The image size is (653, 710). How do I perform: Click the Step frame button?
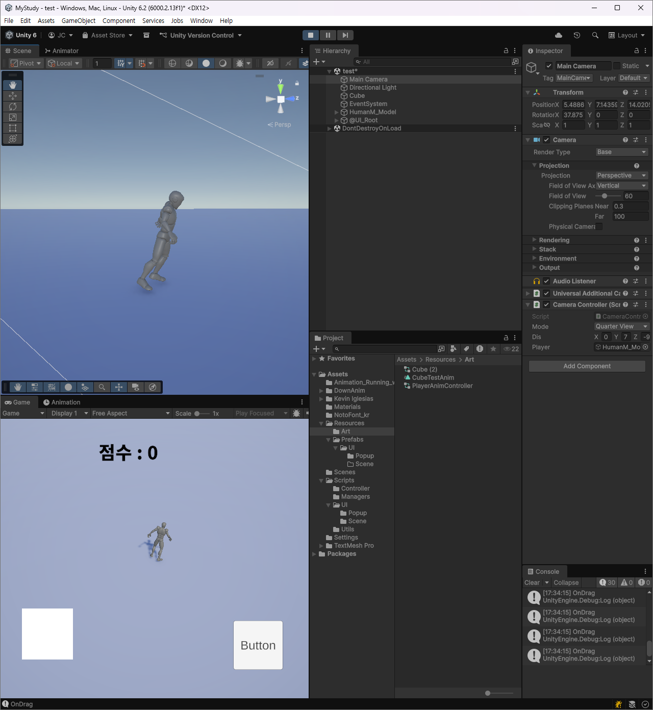[345, 35]
